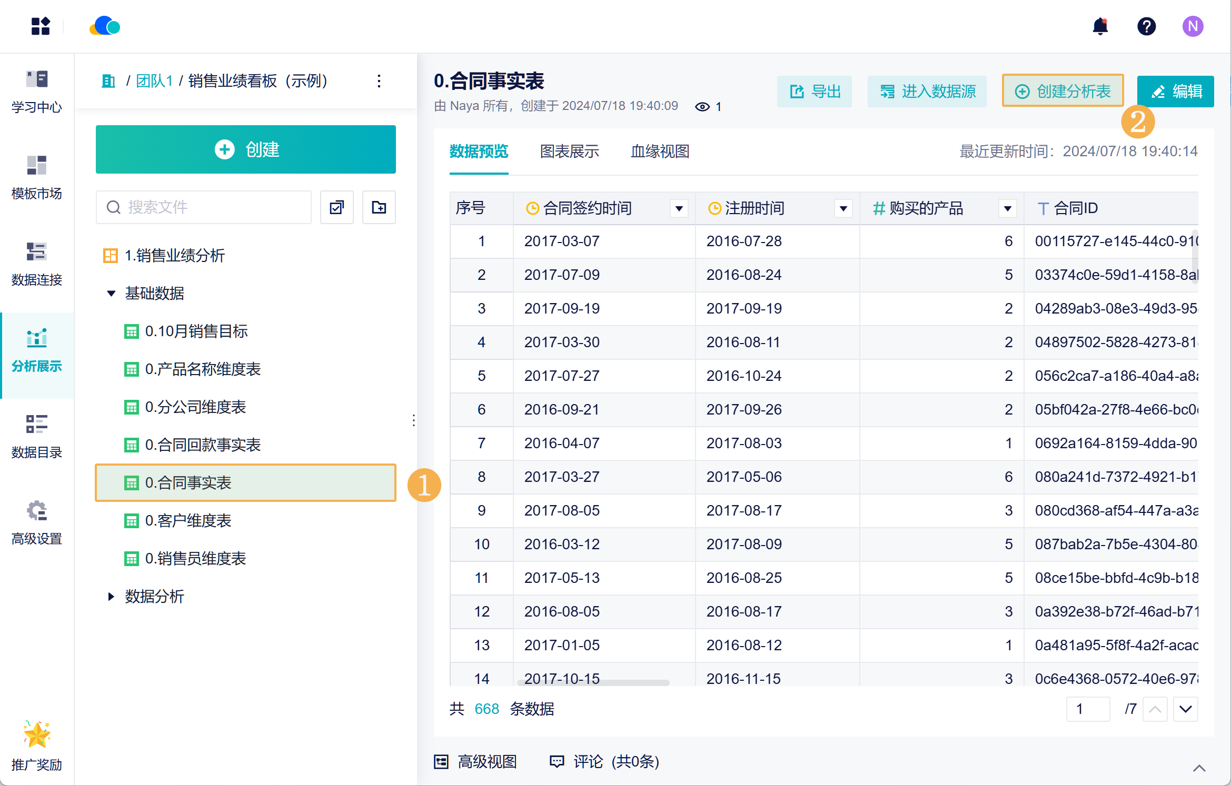Screen dimensions: 1231x786
Task: Open dropdown for 合同签约时间 column
Action: pyautogui.click(x=679, y=208)
